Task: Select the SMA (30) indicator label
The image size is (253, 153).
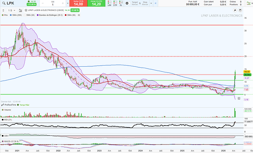Action: click(x=70, y=15)
